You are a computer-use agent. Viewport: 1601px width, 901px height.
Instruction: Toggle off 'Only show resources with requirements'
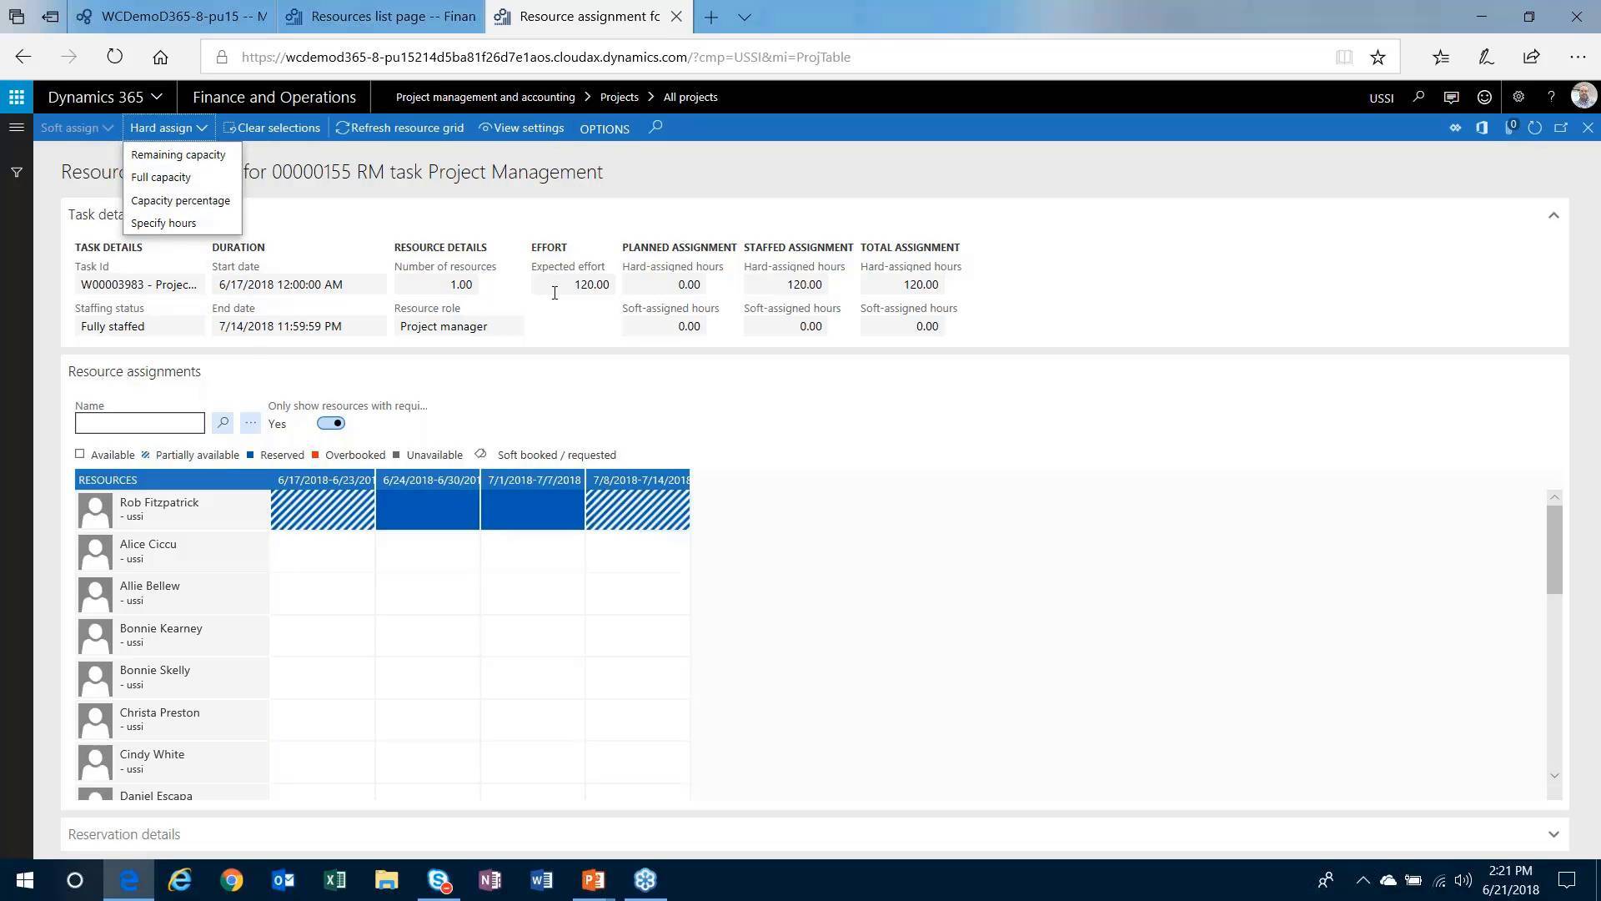(x=330, y=423)
